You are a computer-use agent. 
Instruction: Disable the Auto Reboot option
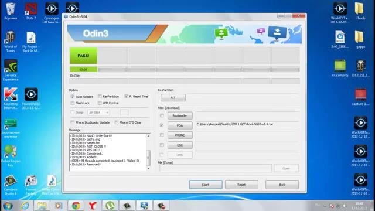coord(73,97)
